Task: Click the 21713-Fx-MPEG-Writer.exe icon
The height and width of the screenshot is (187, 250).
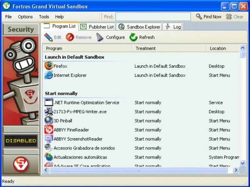Action: click(49, 112)
